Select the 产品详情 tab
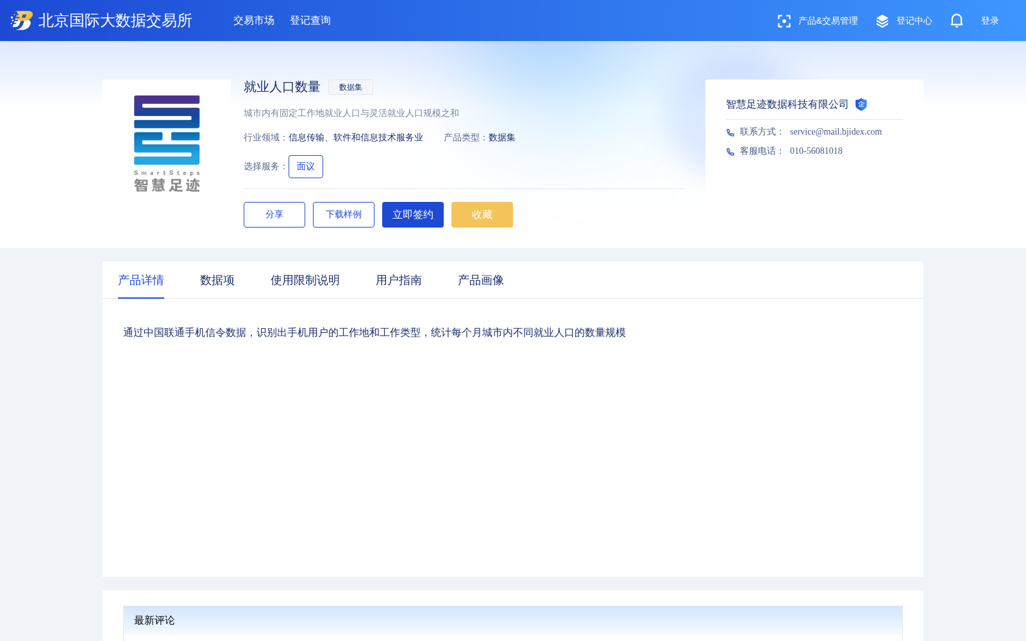 [141, 280]
